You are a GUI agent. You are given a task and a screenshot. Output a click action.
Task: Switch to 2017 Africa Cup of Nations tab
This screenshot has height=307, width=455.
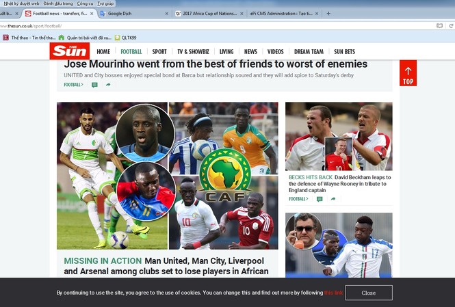pos(209,14)
